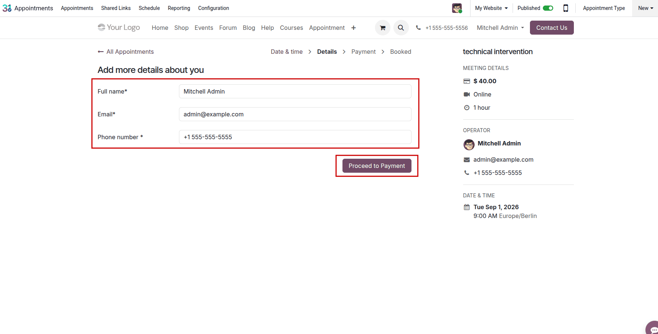
Task: Click the video camera icon beside Online
Action: tap(466, 94)
